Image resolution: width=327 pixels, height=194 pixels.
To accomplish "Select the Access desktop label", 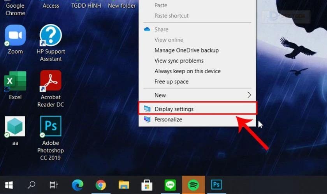I will coord(51,5).
